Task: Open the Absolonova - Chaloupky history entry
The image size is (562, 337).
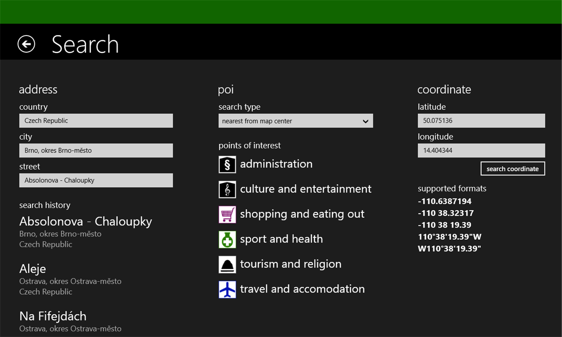Action: pyautogui.click(x=85, y=221)
